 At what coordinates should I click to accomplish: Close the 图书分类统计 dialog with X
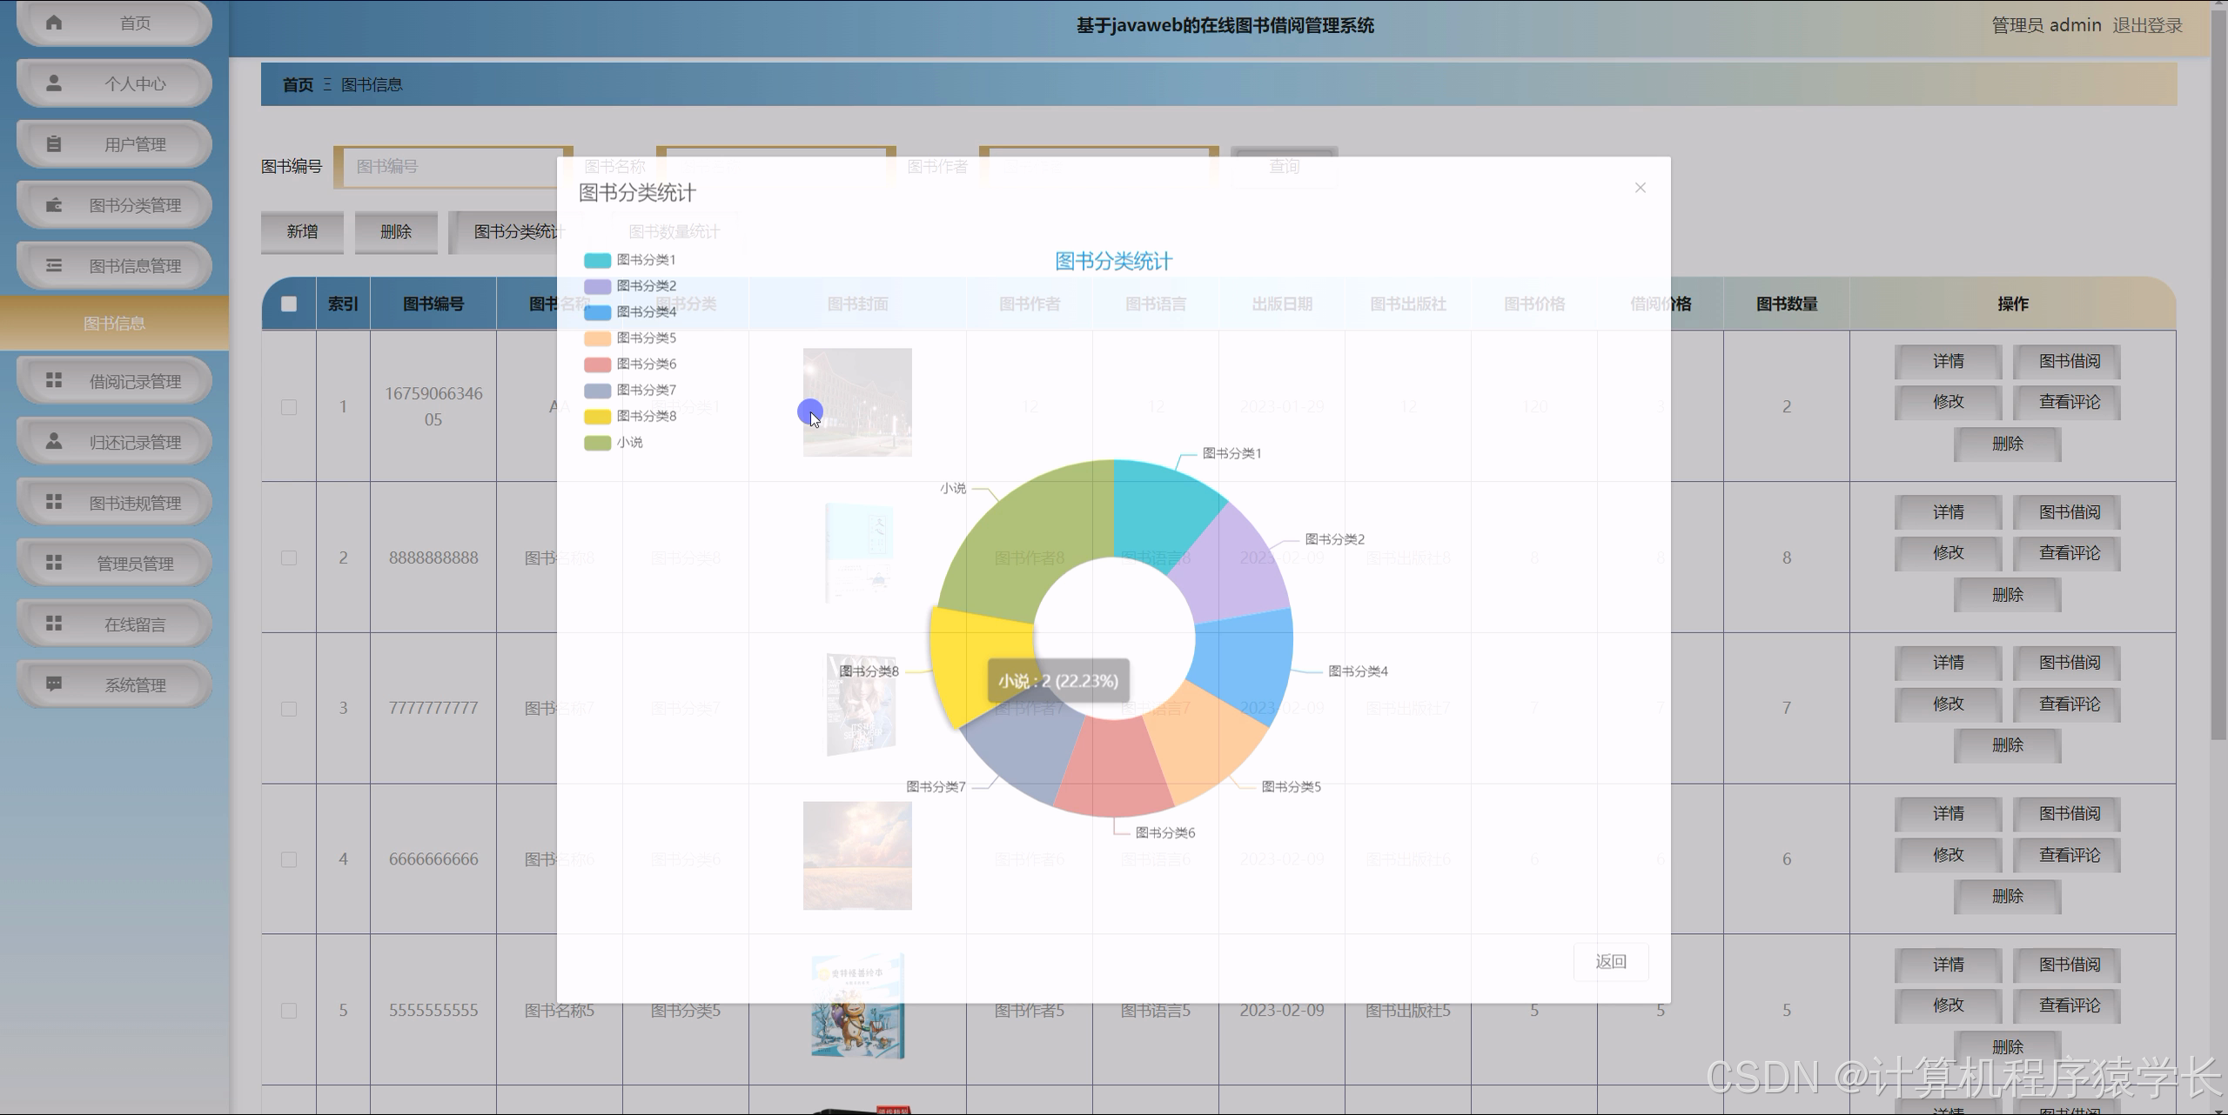pos(1640,188)
